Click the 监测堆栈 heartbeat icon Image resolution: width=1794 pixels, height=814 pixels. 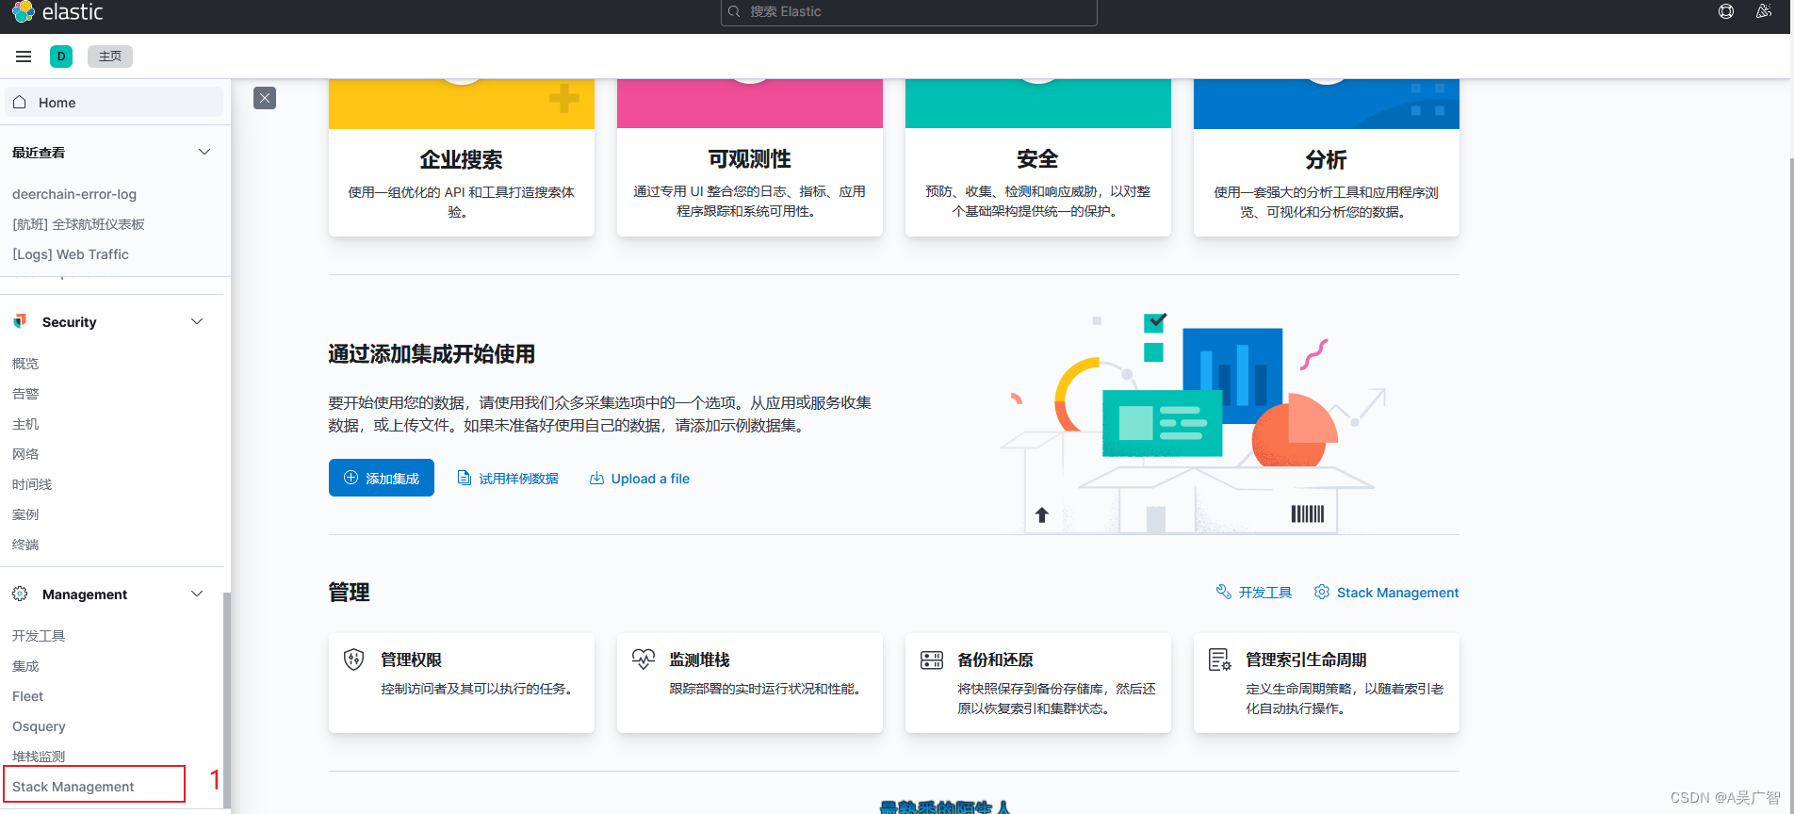coord(643,659)
